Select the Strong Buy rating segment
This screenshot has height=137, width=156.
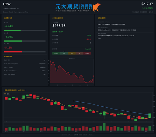56,53
